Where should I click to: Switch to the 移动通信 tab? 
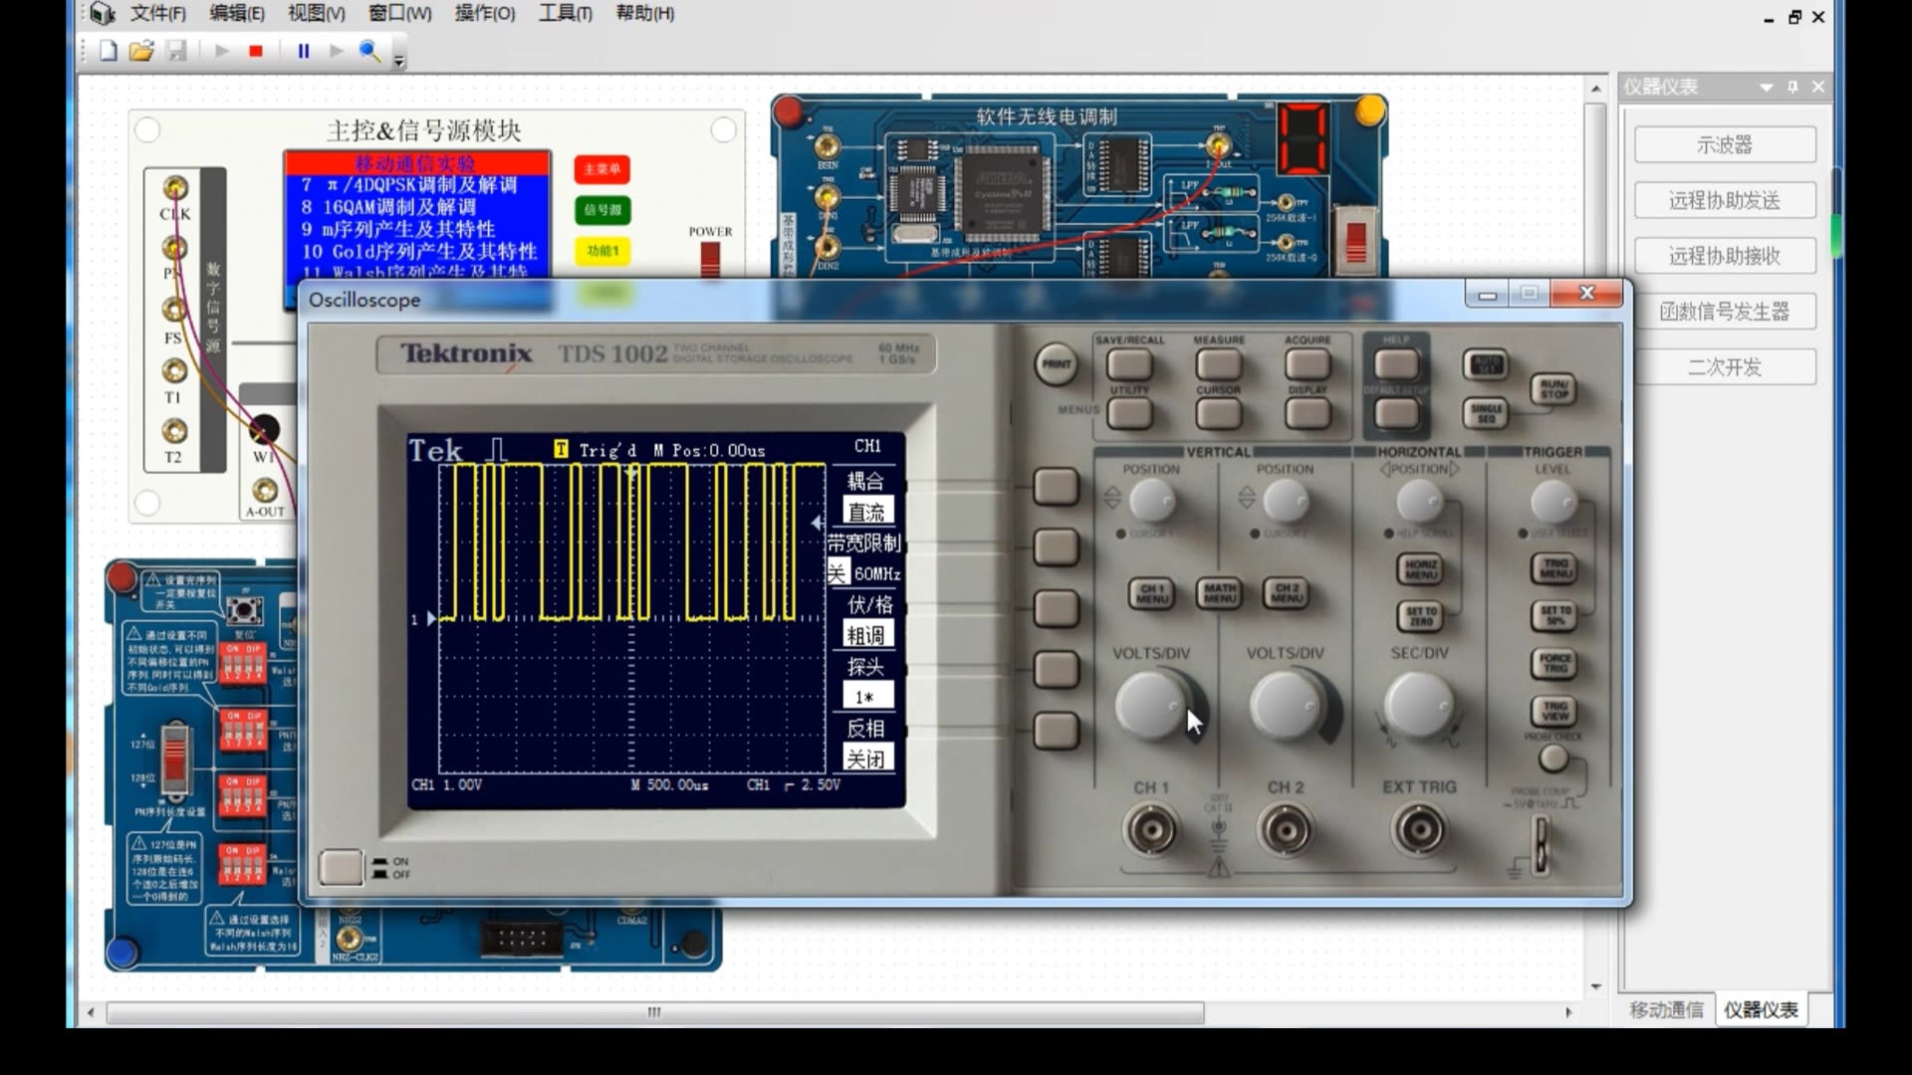[1666, 1010]
